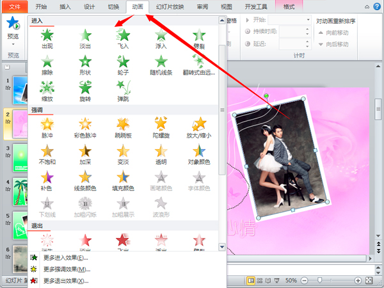Open the 格式 format tab
The height and width of the screenshot is (288, 384).
289,7
